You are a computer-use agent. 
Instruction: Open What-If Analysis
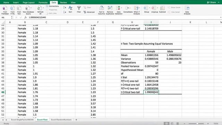coord(137,10)
